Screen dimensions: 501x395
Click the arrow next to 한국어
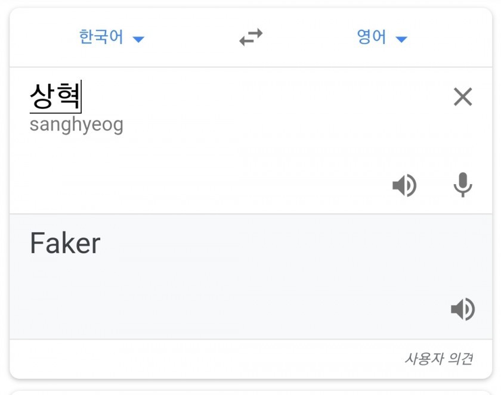click(138, 40)
